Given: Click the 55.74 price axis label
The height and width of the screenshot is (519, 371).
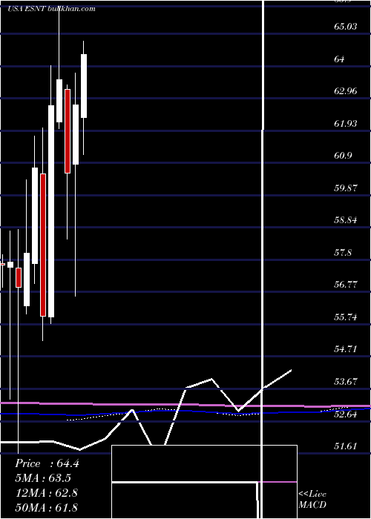Looking at the screenshot, I should coord(346,317).
